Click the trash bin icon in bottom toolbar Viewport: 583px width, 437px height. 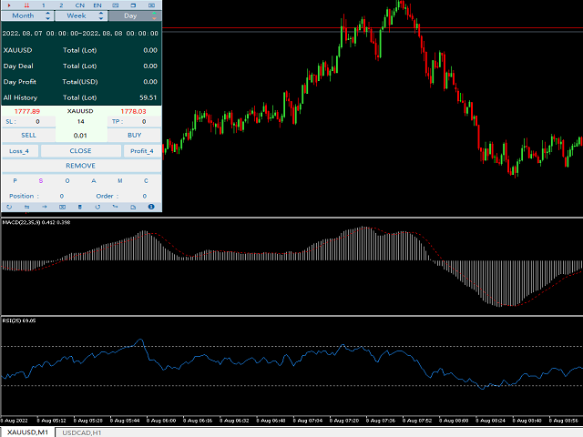pyautogui.click(x=79, y=207)
